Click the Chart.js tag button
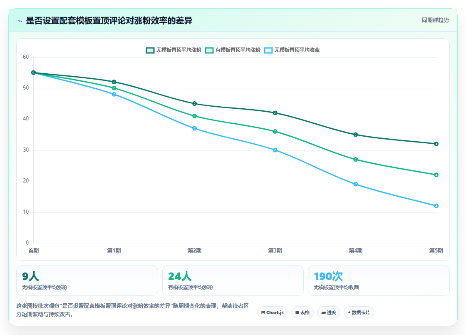The width and height of the screenshot is (466, 335). (x=272, y=312)
